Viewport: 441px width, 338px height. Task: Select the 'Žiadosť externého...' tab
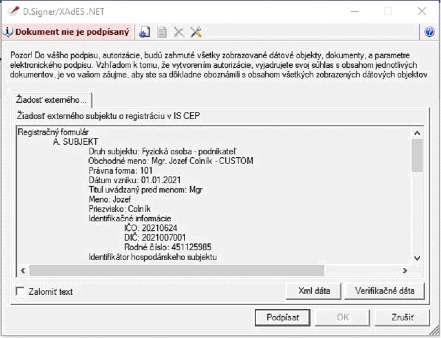coord(51,100)
